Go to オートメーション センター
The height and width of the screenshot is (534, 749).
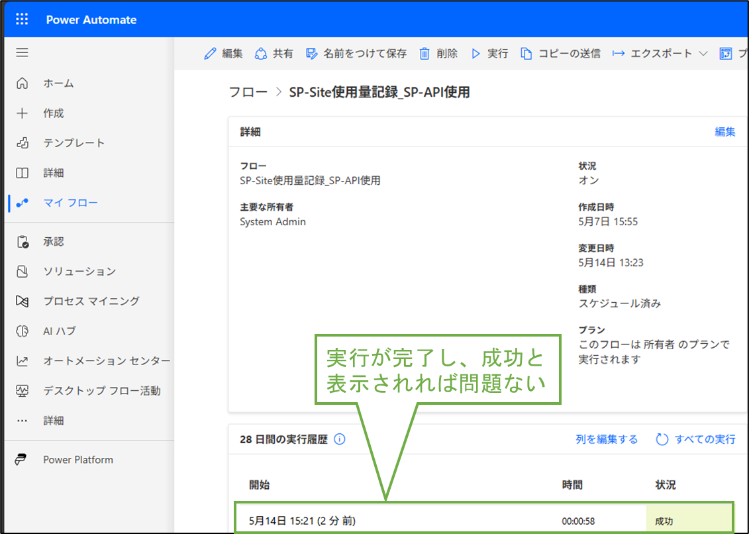[x=107, y=361]
